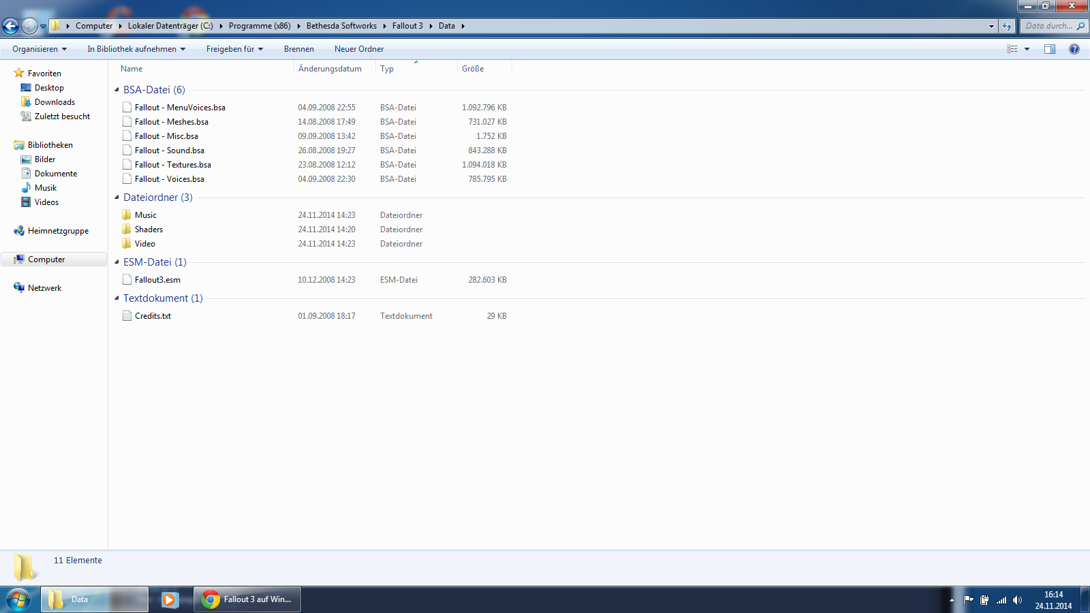Select file icon of Fallout - Voices.bsa
Image resolution: width=1090 pixels, height=613 pixels.
[x=127, y=179]
